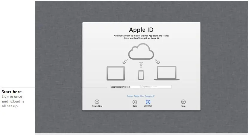Click the MacBook laptop illustration
Viewport: 249px width, 135px height.
[167, 73]
